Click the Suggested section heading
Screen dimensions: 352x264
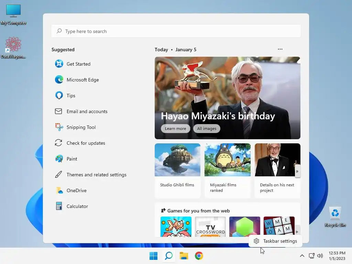pos(63,49)
